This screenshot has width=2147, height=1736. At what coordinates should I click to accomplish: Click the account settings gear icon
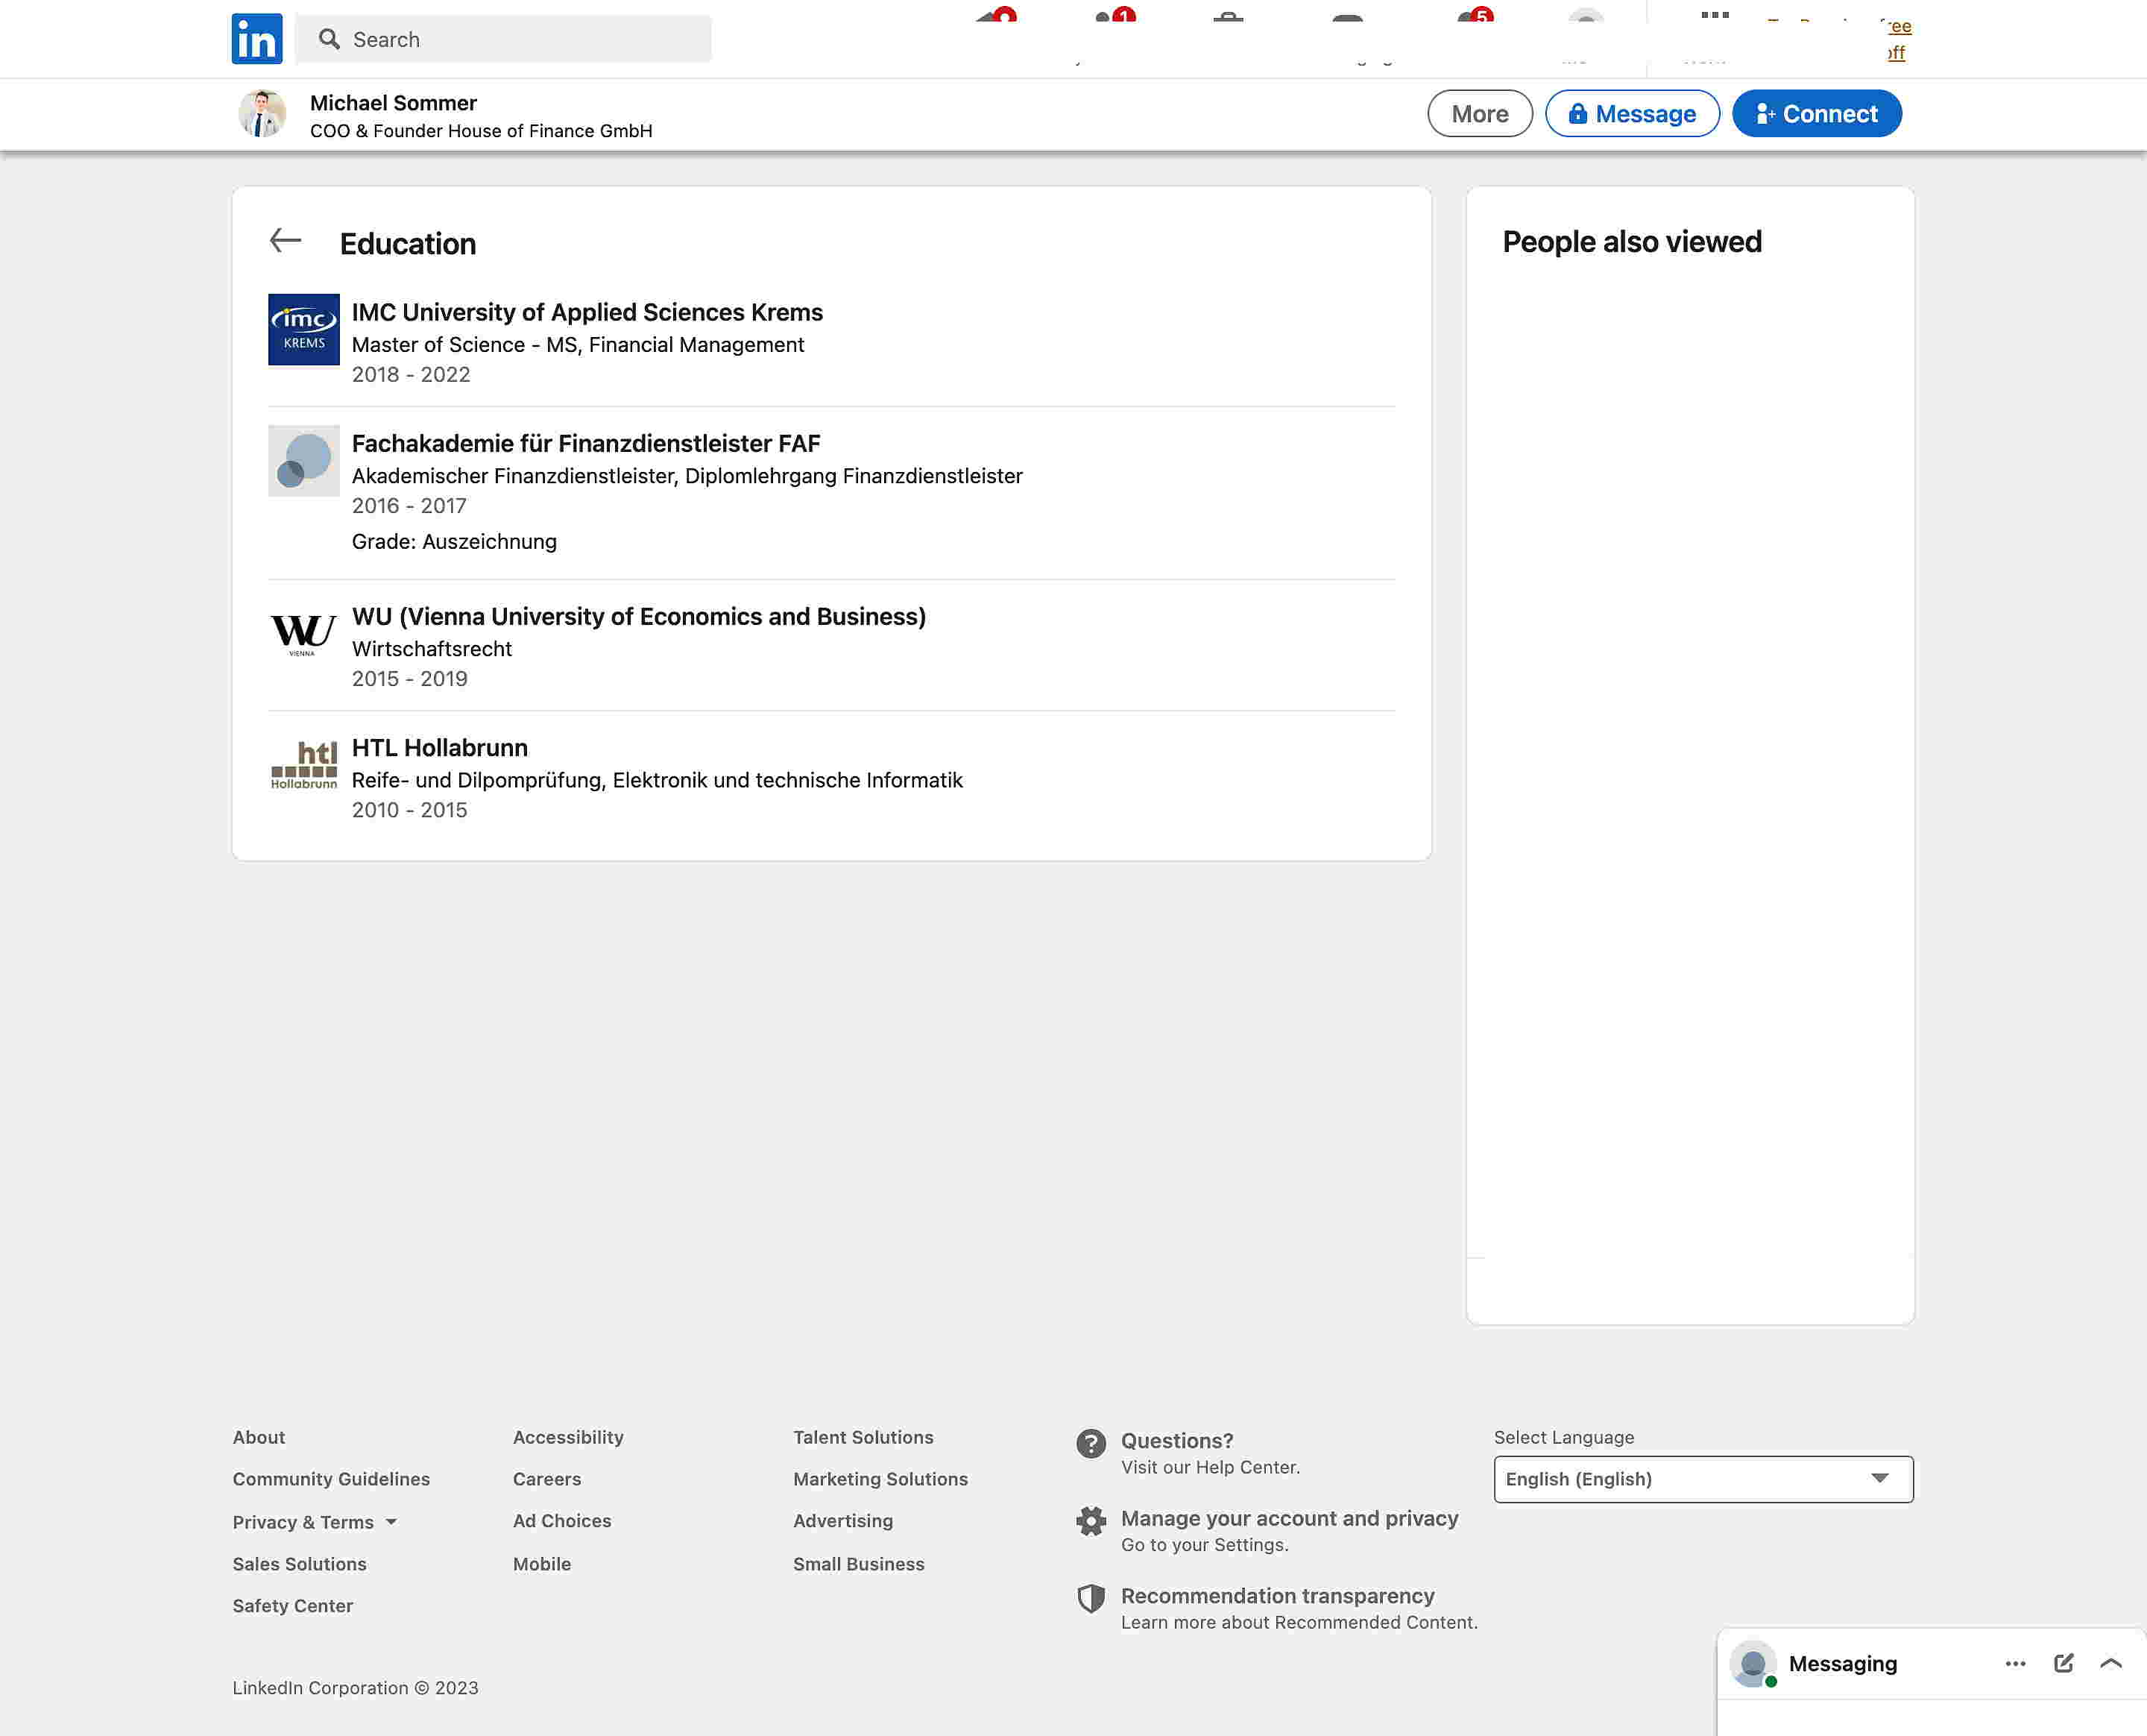[1091, 1521]
